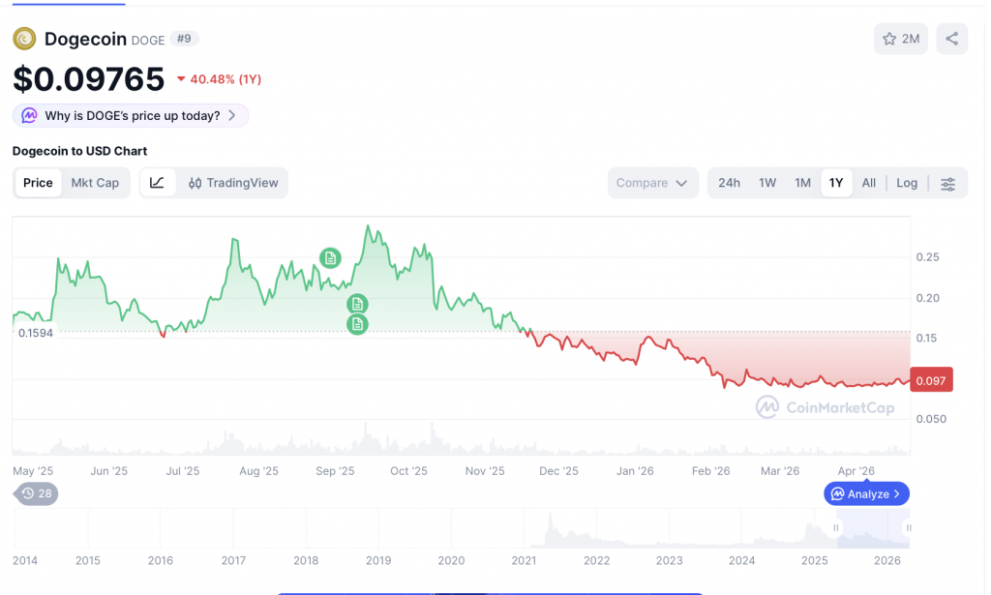Viewport: 991px width, 595px height.
Task: Click the Dogecoin coin logo icon
Action: 23,39
